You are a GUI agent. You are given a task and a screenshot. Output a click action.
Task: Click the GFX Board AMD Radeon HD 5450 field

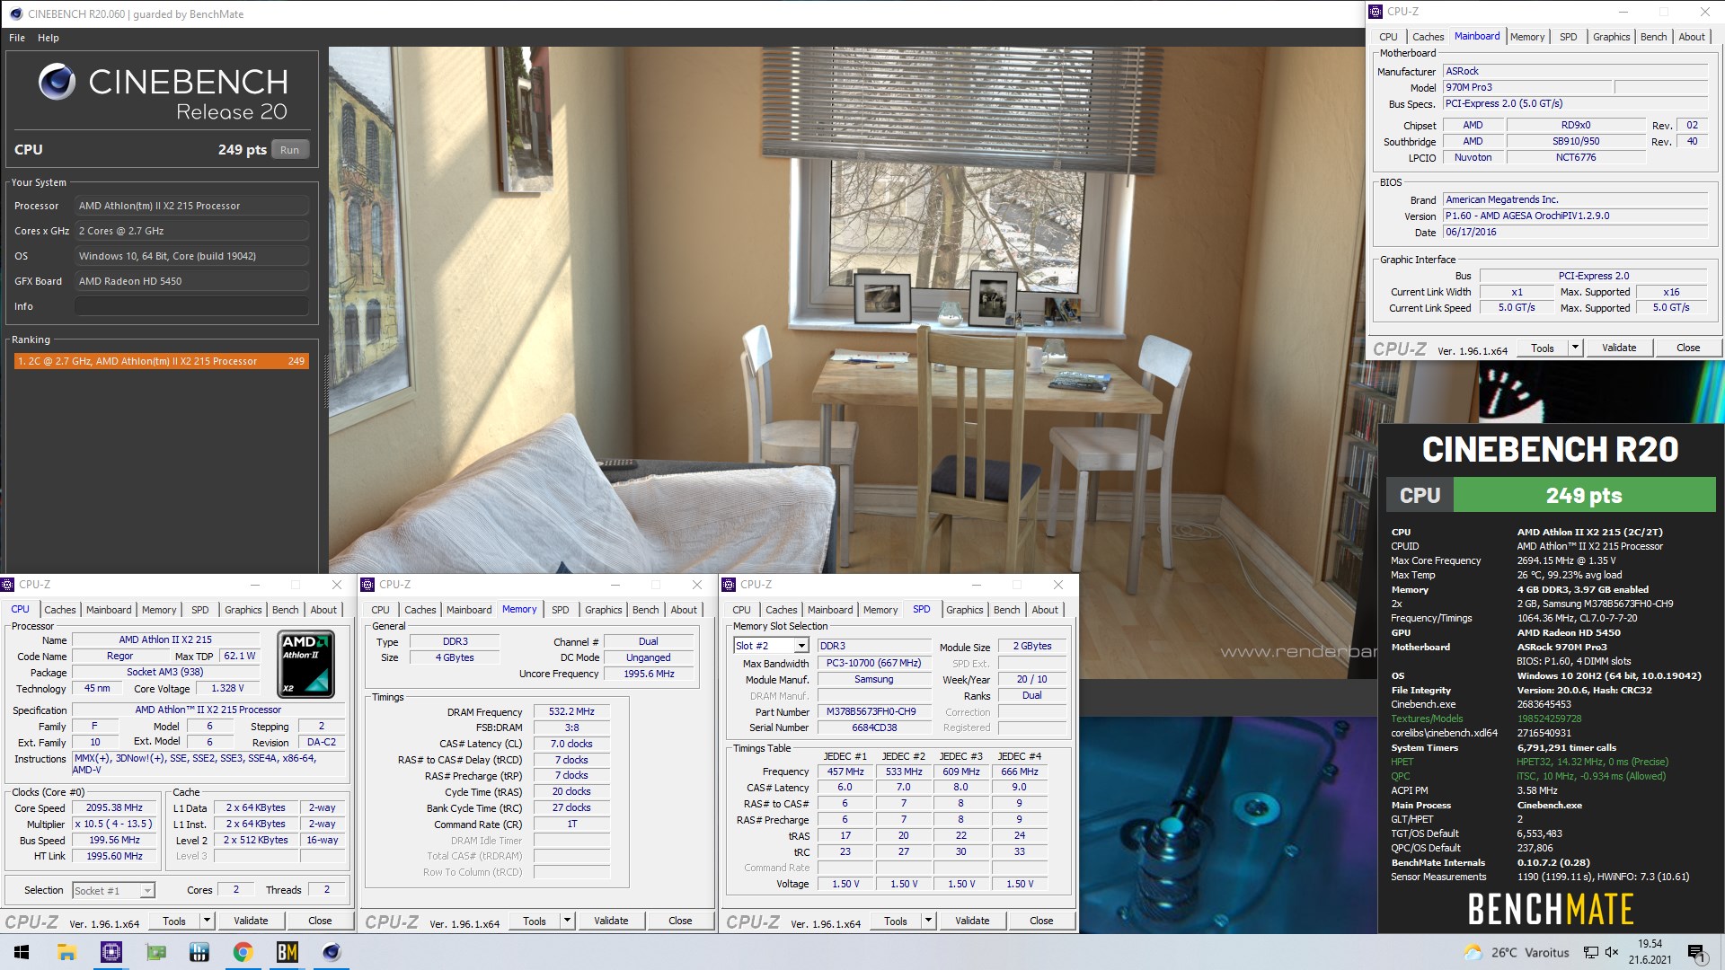click(x=191, y=281)
